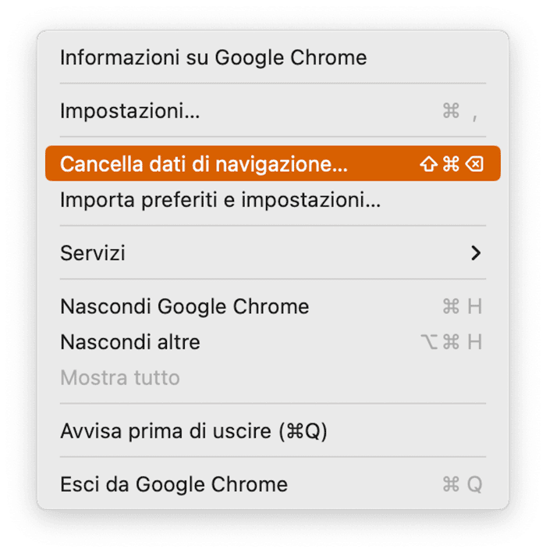Click the greyed-out Mostra tutto item
This screenshot has height=553, width=546.
pos(273,377)
